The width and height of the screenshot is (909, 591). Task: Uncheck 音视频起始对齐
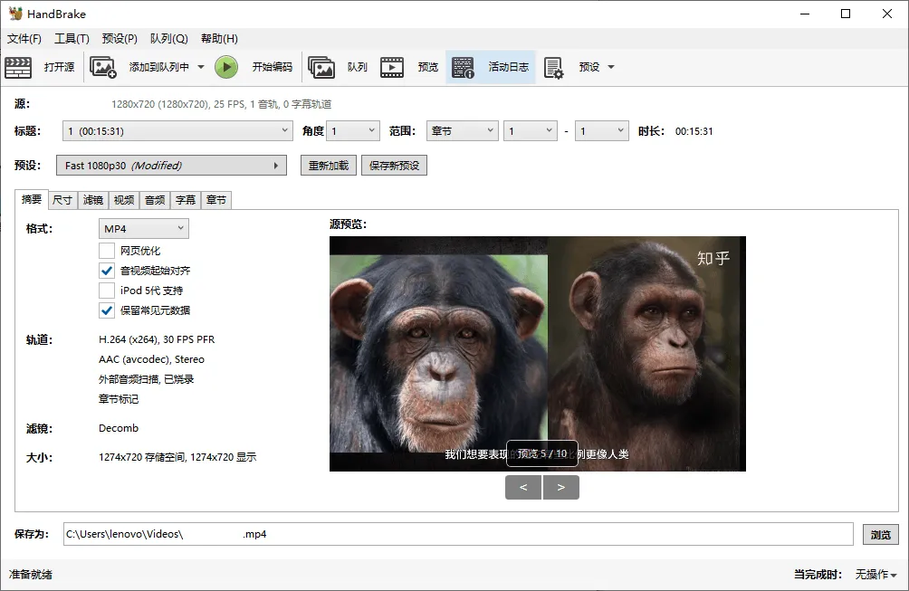(107, 270)
